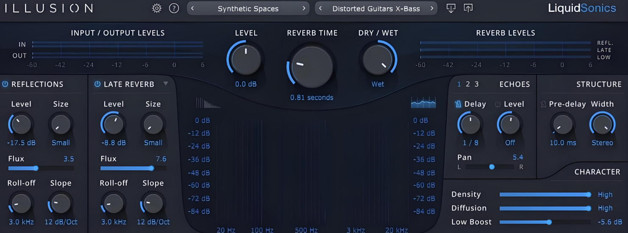Click the Reflections Flux value 3.5
The width and height of the screenshot is (628, 233).
tap(69, 159)
